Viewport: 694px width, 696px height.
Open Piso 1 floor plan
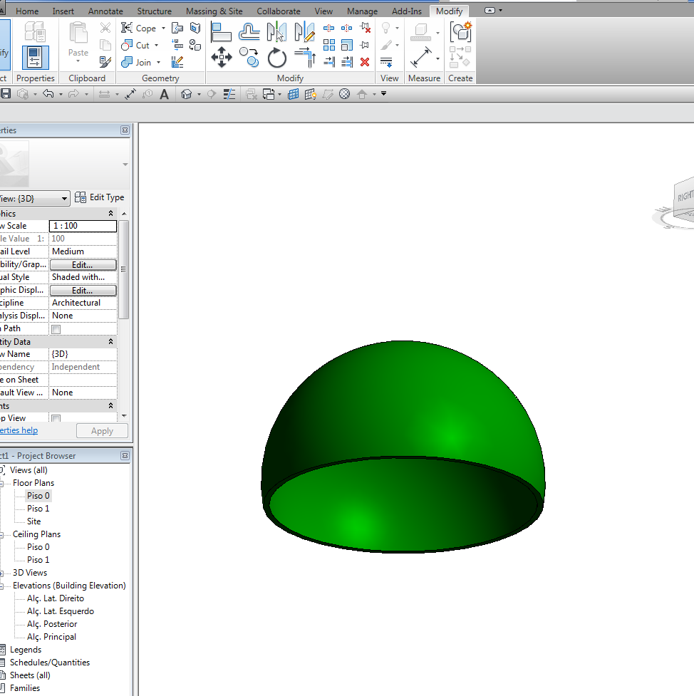pos(38,509)
